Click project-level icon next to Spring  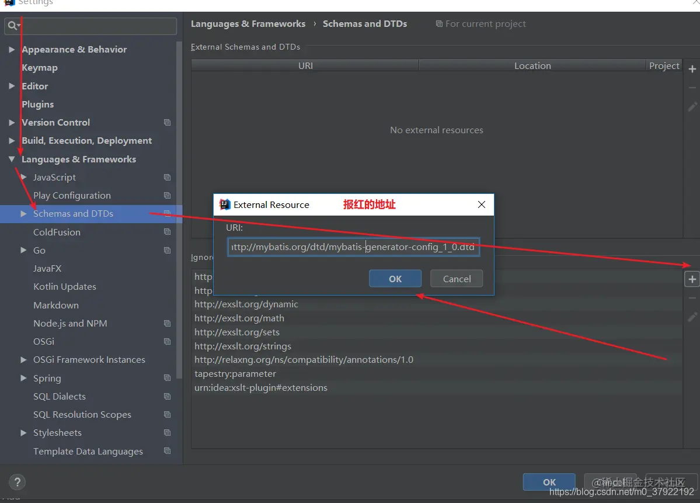pyautogui.click(x=167, y=378)
